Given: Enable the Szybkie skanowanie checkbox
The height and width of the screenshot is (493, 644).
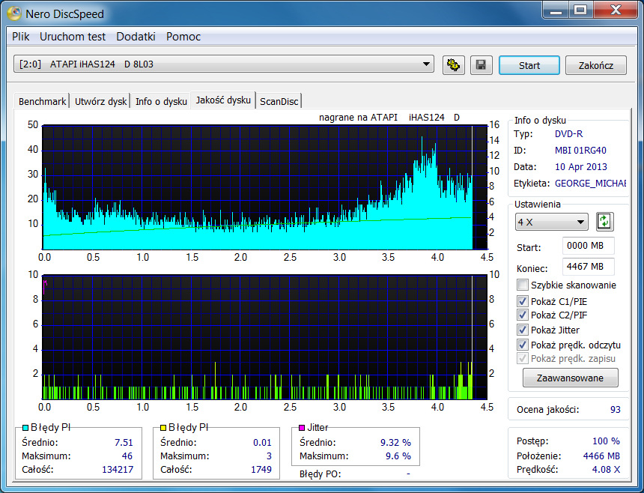Looking at the screenshot, I should [523, 285].
